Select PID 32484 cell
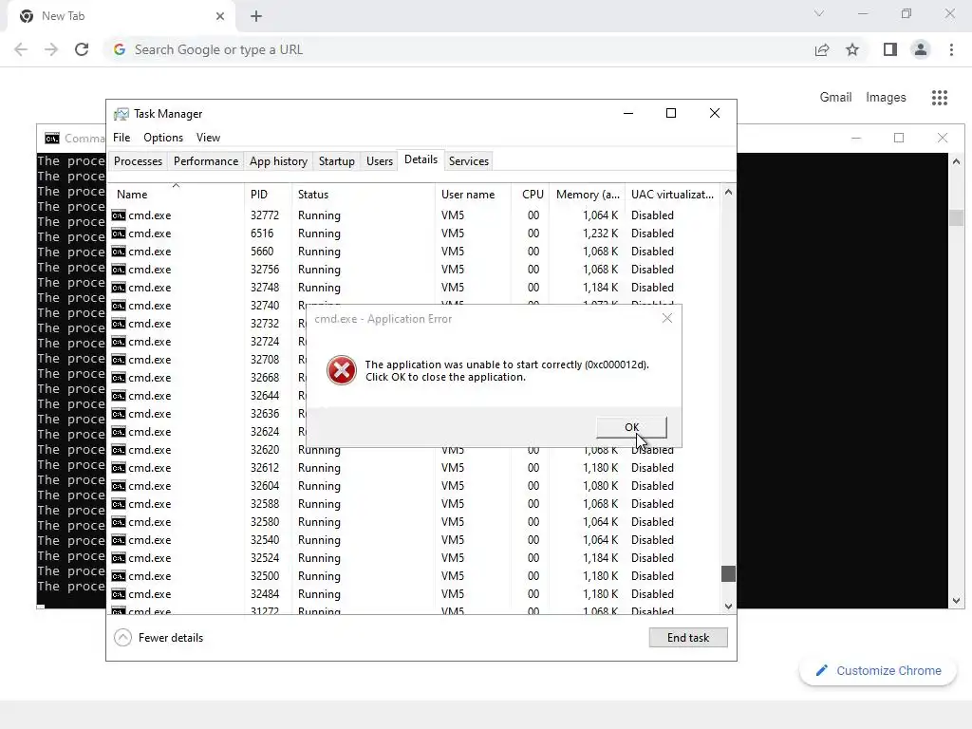Image resolution: width=972 pixels, height=729 pixels. coord(265,594)
